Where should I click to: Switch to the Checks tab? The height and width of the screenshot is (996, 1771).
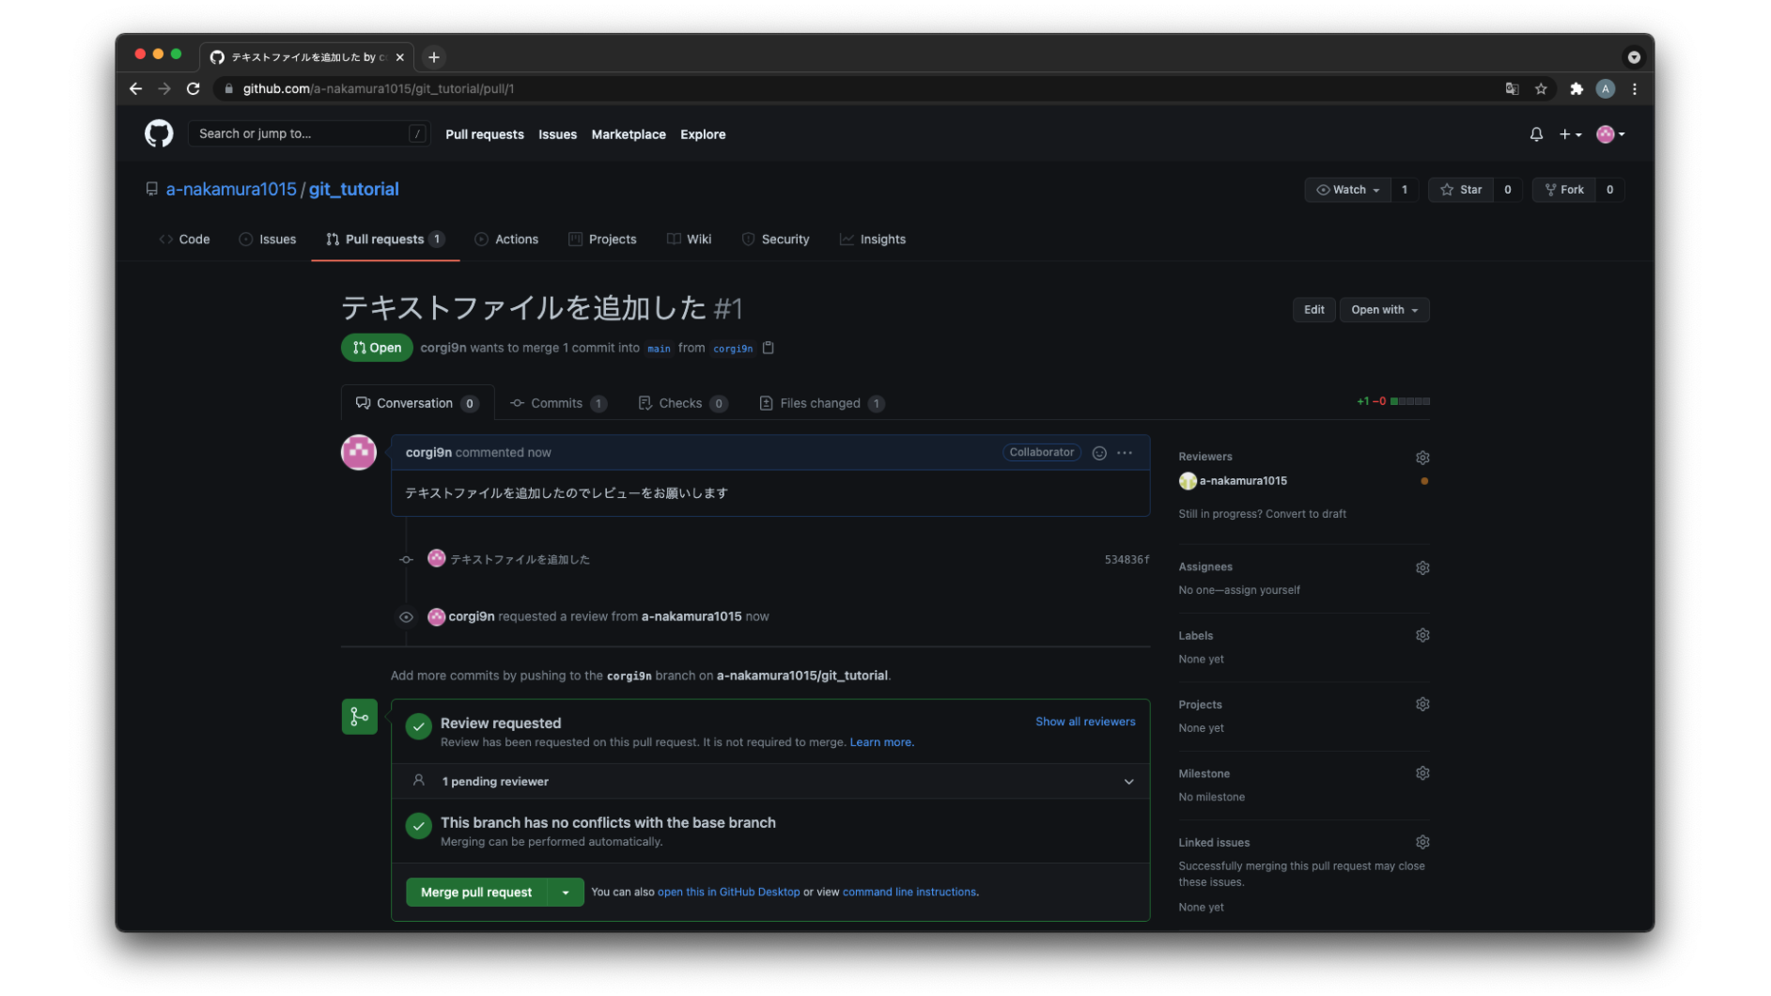pos(683,403)
